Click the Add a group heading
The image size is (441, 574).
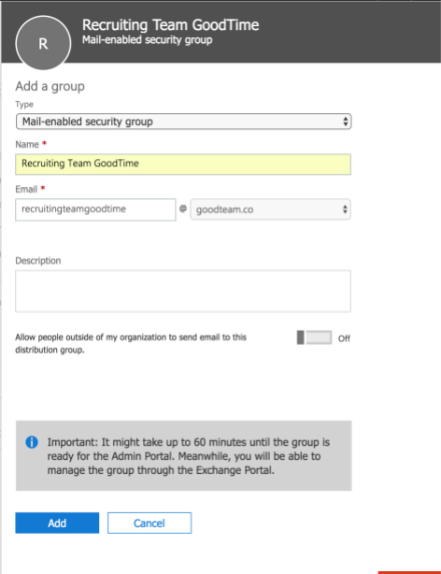[50, 86]
